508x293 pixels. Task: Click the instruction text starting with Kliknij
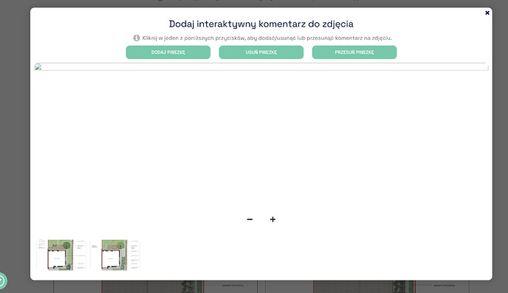pyautogui.click(x=267, y=38)
